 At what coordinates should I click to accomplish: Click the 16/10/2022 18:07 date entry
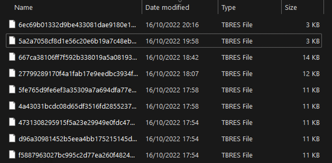[172, 74]
